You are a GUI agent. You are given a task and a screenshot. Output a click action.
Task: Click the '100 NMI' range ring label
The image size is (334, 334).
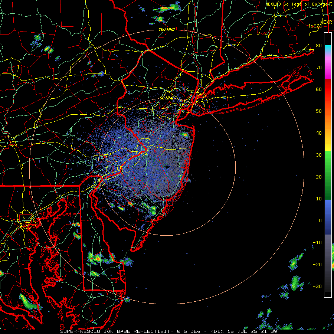coord(167,29)
